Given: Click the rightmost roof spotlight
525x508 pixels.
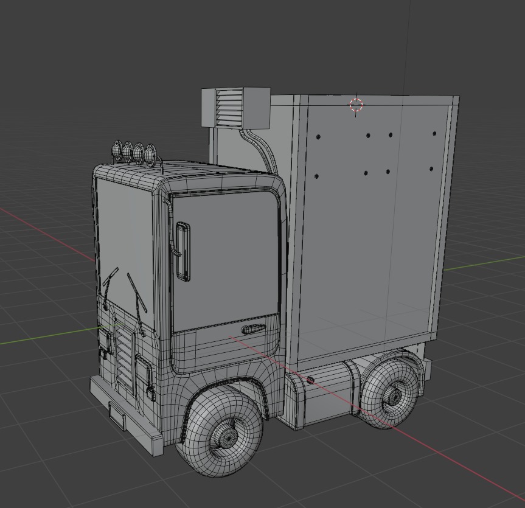Looking at the screenshot, I should tap(151, 155).
